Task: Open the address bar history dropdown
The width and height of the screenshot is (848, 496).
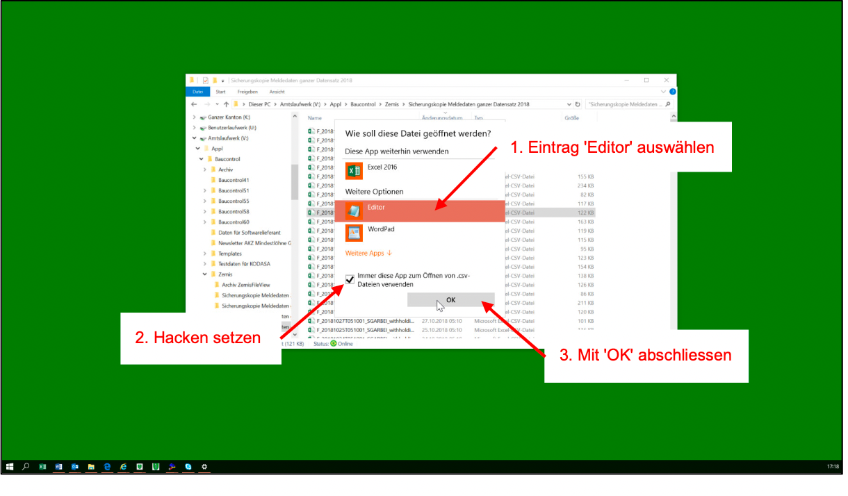Action: coord(569,104)
